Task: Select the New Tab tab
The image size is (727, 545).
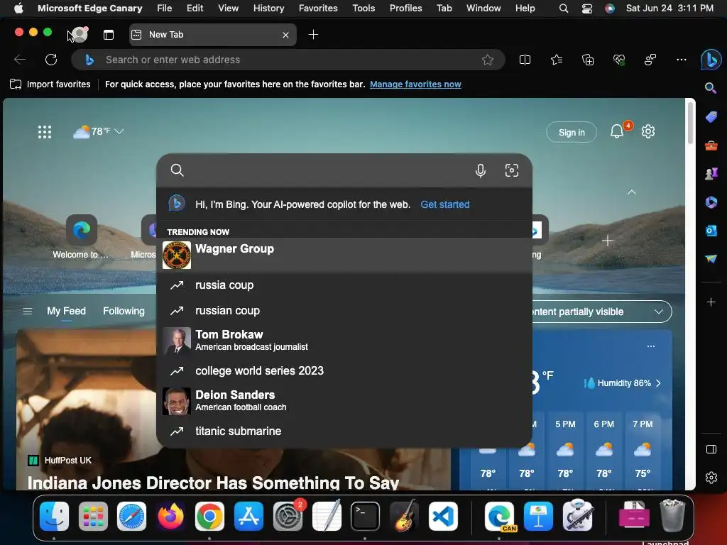Action: click(x=212, y=35)
